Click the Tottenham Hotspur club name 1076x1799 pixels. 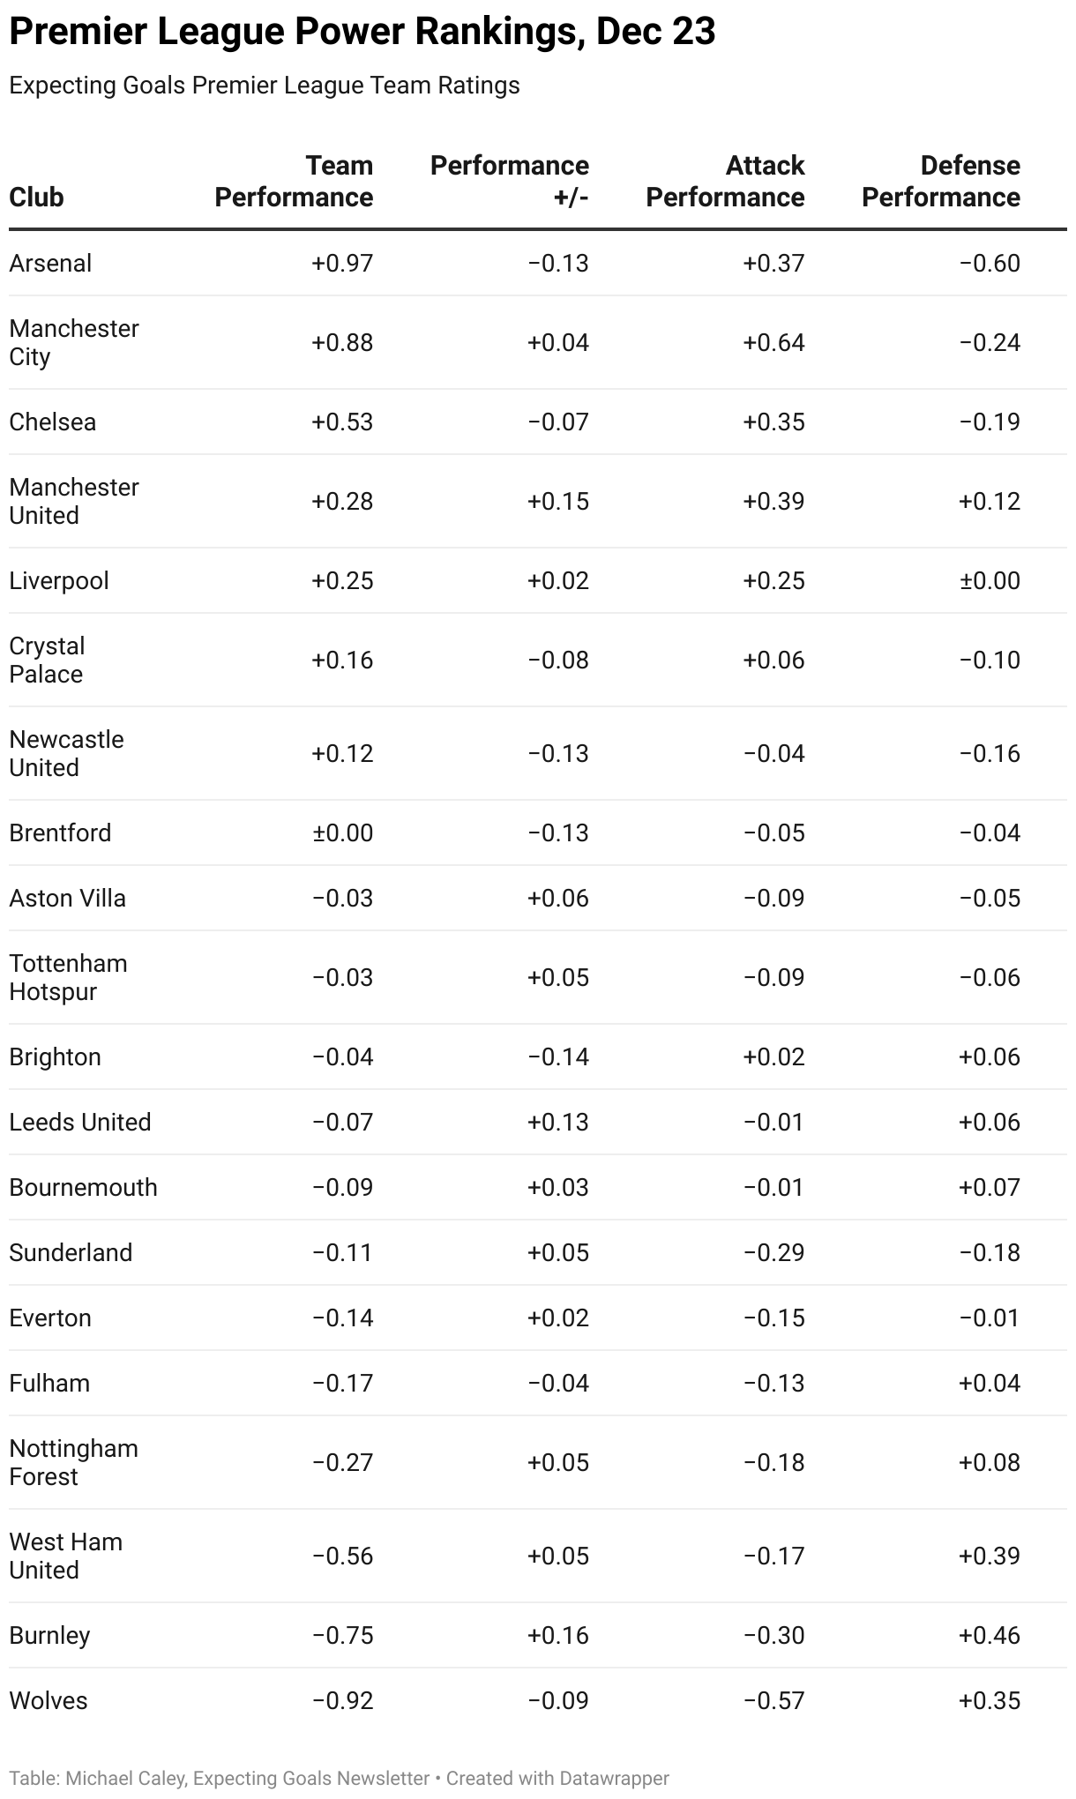click(x=68, y=978)
